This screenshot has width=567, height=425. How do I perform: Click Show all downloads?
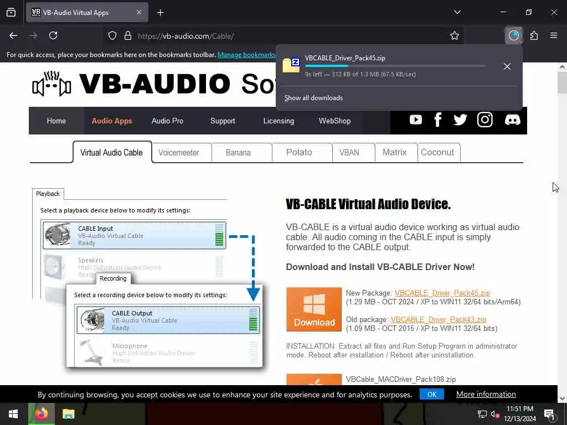coord(313,98)
